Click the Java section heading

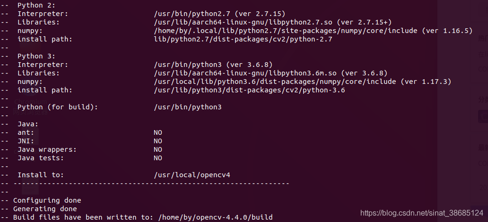point(28,124)
